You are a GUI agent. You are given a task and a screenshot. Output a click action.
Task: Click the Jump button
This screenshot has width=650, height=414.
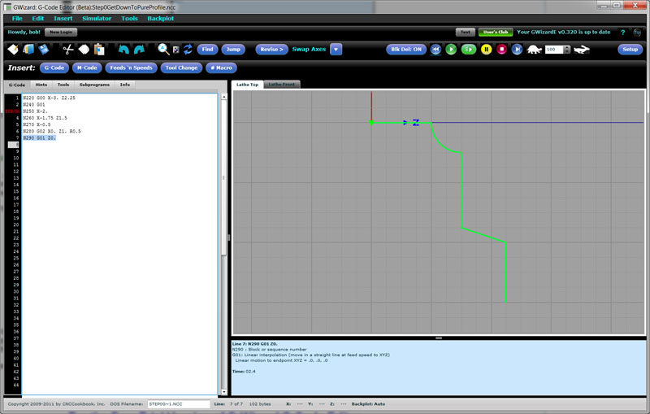[x=233, y=50]
